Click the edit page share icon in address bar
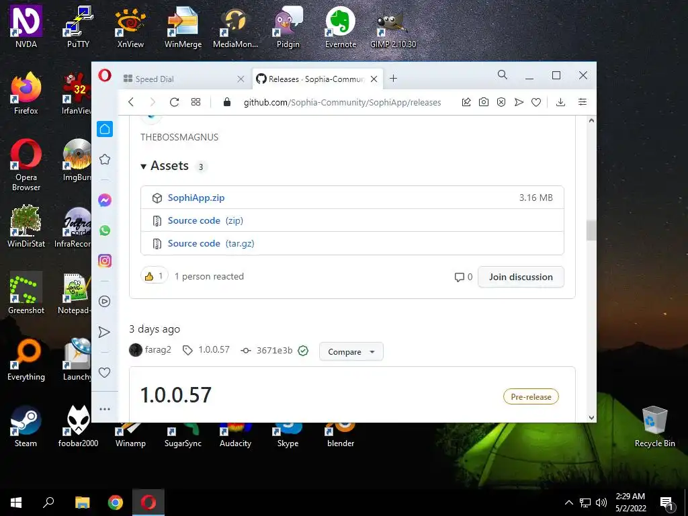Screen dimensions: 688x516 (466, 102)
